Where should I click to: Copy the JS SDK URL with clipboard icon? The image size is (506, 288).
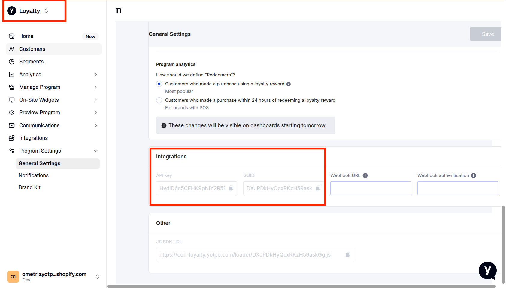[348, 254]
